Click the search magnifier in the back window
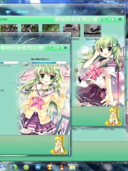 (122, 12)
